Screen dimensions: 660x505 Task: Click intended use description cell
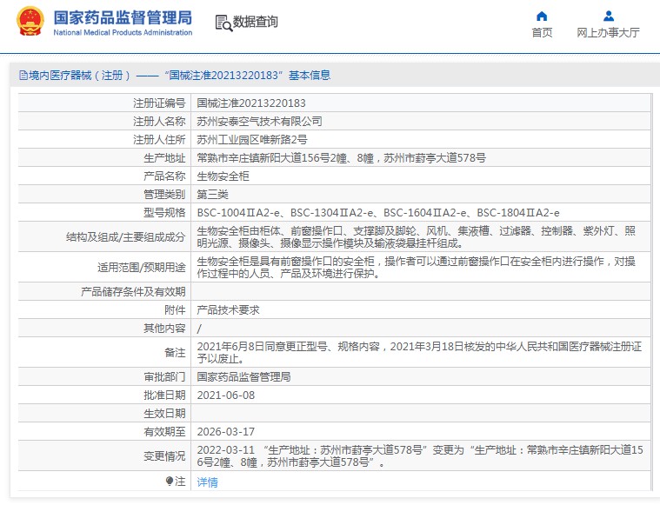[421, 267]
